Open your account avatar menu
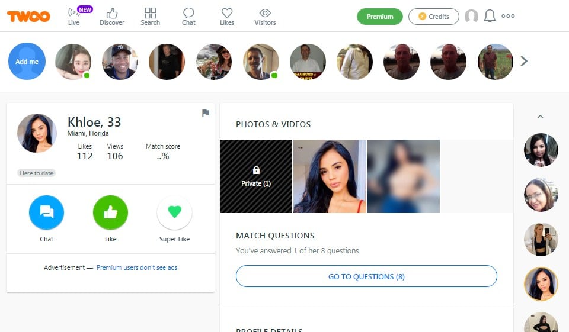Viewport: 569px width, 332px height. 471,16
